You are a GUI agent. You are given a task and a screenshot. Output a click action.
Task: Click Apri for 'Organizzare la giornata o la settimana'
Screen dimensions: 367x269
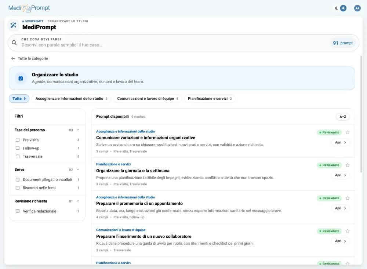tap(341, 175)
